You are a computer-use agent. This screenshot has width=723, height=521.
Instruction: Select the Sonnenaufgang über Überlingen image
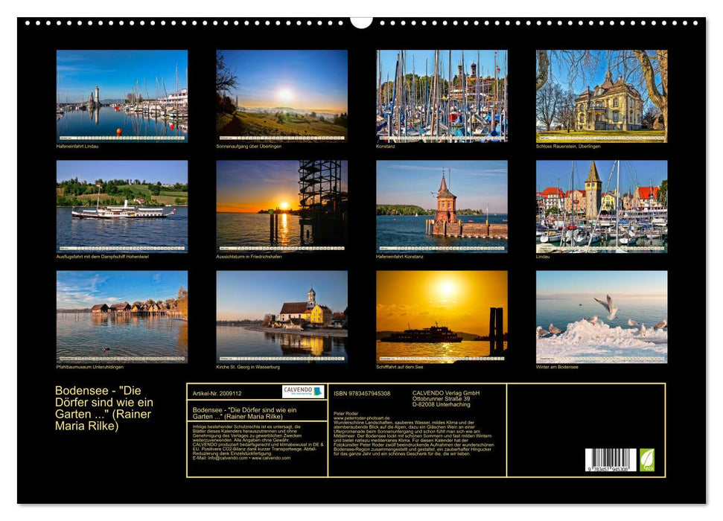tap(281, 95)
